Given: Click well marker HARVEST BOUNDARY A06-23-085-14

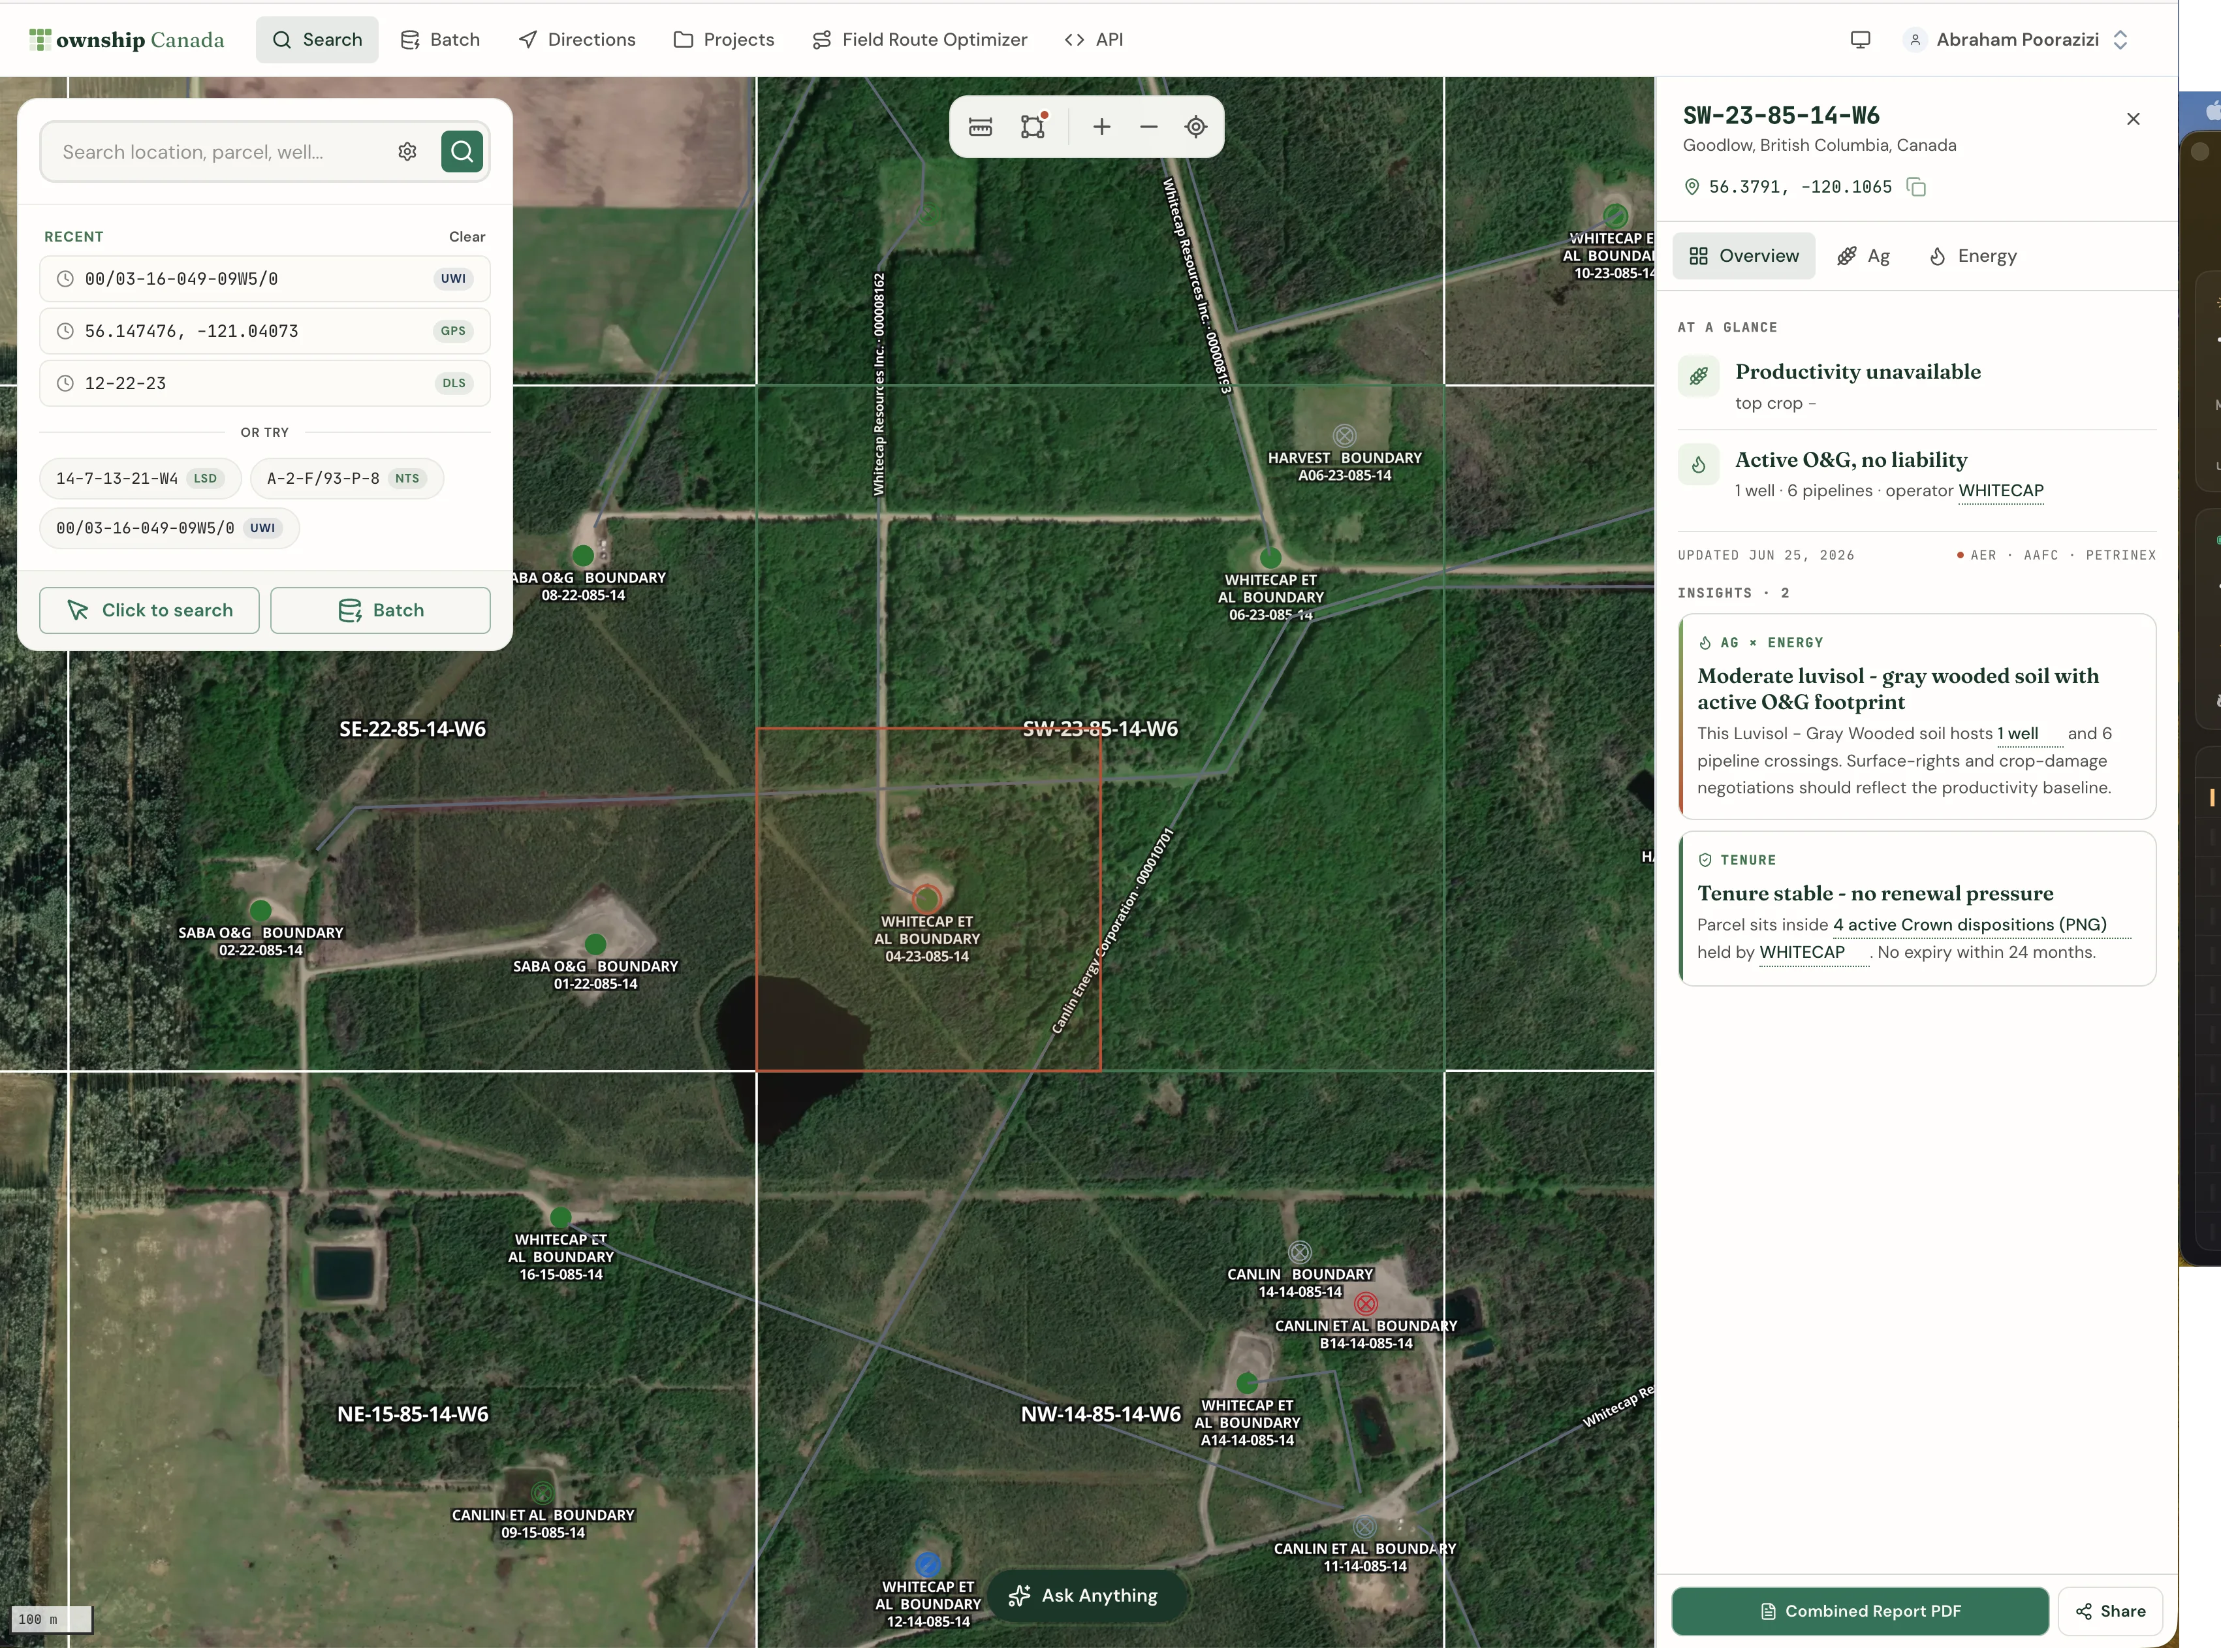Looking at the screenshot, I should pos(1344,435).
